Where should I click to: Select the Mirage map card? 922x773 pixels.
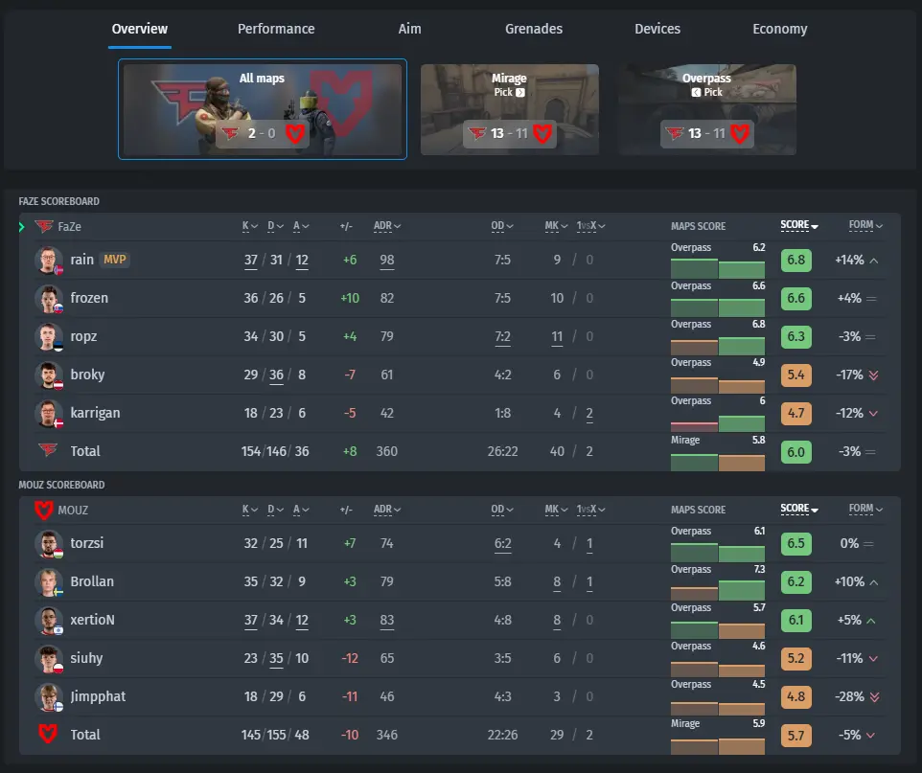510,110
